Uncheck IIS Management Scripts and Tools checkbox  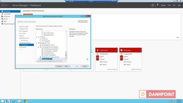pos(41,57)
